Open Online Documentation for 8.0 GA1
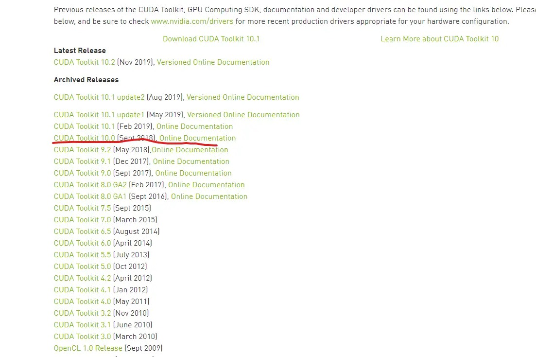 tap(209, 196)
